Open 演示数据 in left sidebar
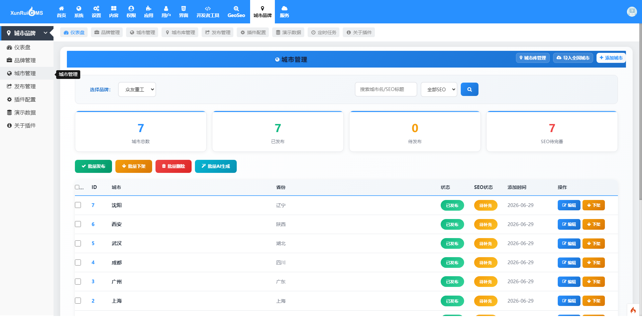This screenshot has height=318, width=642. coord(27,113)
